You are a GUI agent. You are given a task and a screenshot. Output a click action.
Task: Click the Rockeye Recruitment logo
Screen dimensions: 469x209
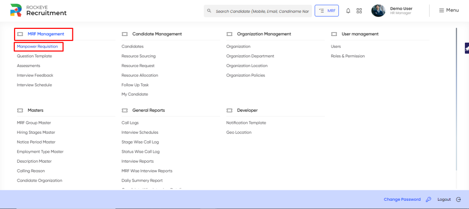[x=38, y=10]
